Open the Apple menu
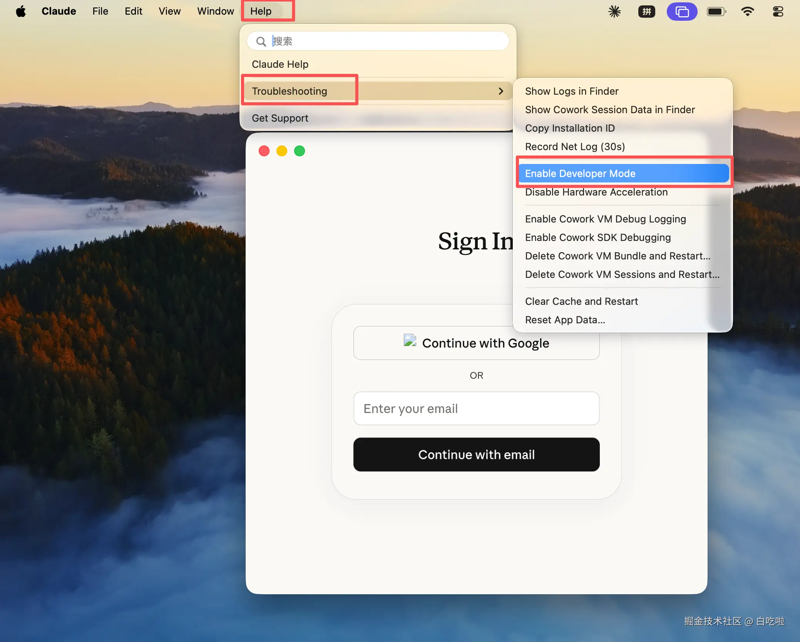Viewport: 800px width, 642px height. point(21,12)
